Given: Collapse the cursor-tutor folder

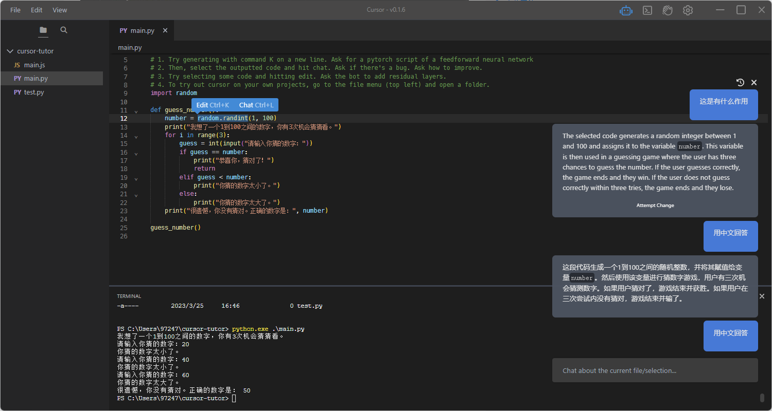Looking at the screenshot, I should pos(10,51).
